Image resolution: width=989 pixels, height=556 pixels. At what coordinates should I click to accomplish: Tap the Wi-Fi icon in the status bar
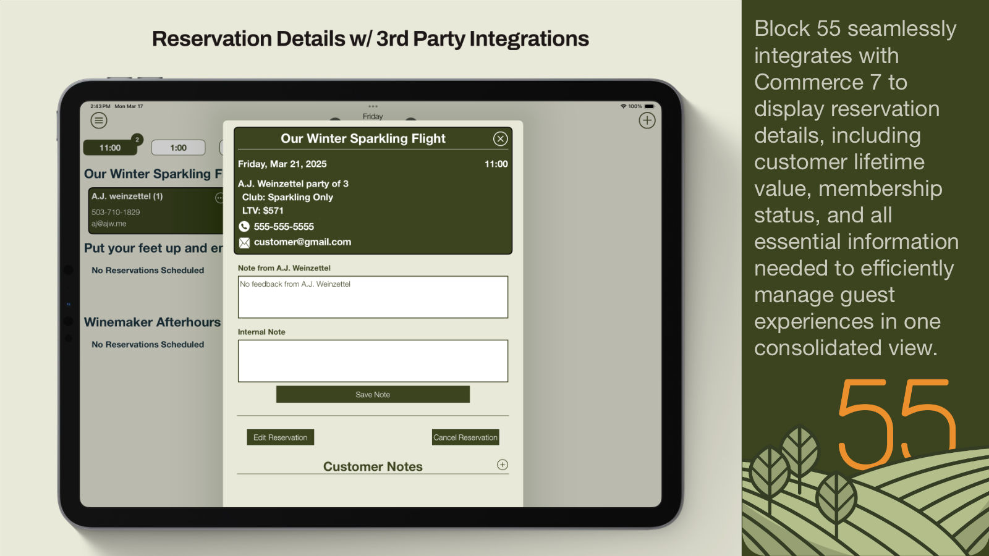pos(624,106)
